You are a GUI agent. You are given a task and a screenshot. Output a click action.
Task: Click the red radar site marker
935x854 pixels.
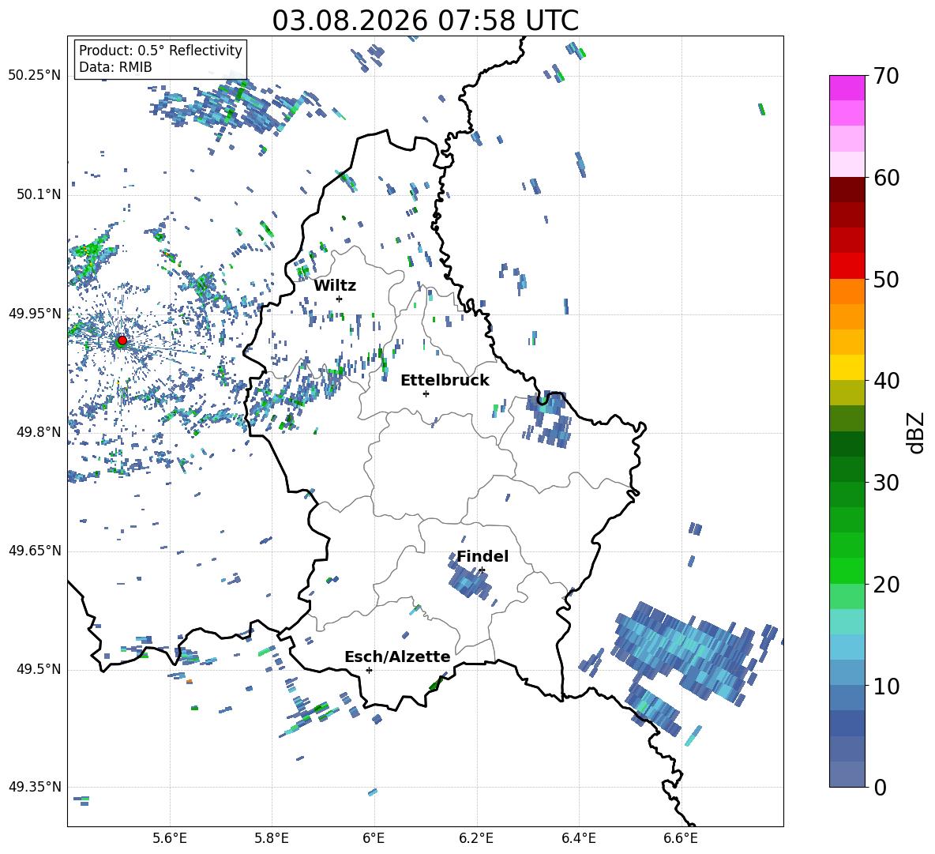point(122,340)
